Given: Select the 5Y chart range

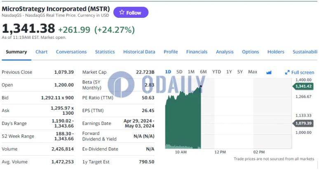Looking at the screenshot, I should (240, 72).
